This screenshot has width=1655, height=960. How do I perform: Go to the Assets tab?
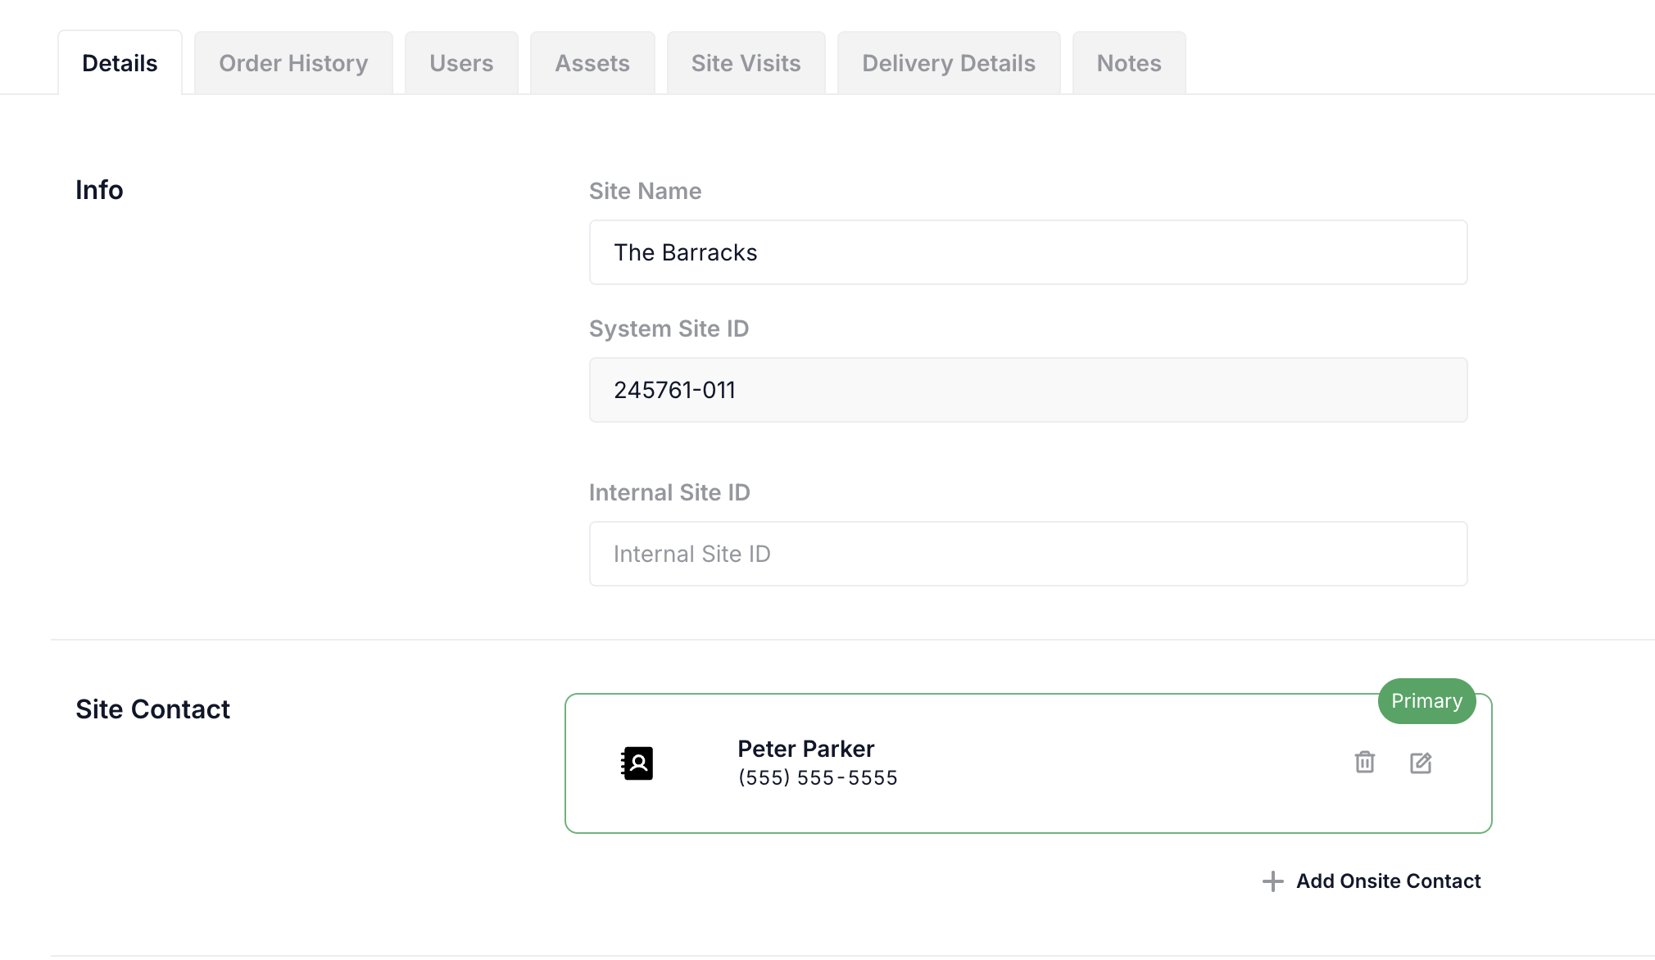(x=592, y=63)
